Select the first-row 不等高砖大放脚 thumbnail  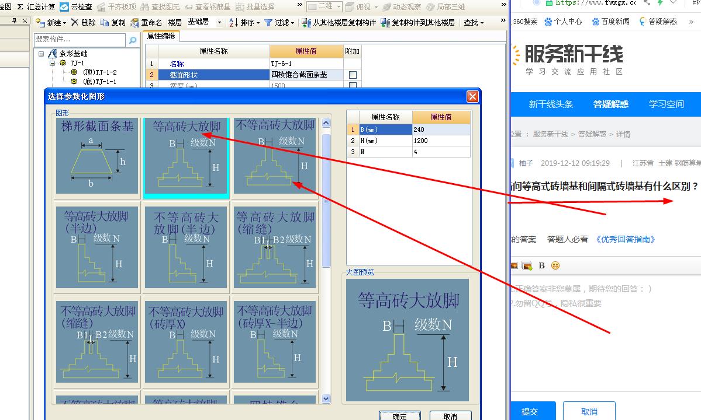[x=275, y=156]
